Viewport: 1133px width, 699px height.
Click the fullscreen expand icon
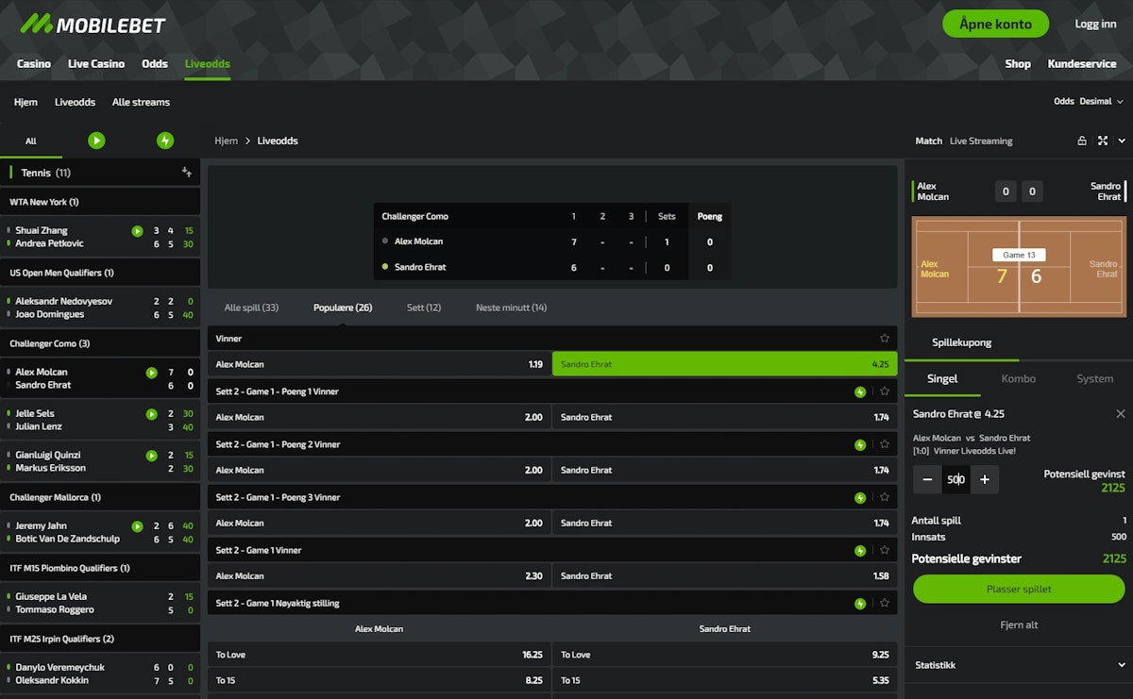click(x=1103, y=141)
